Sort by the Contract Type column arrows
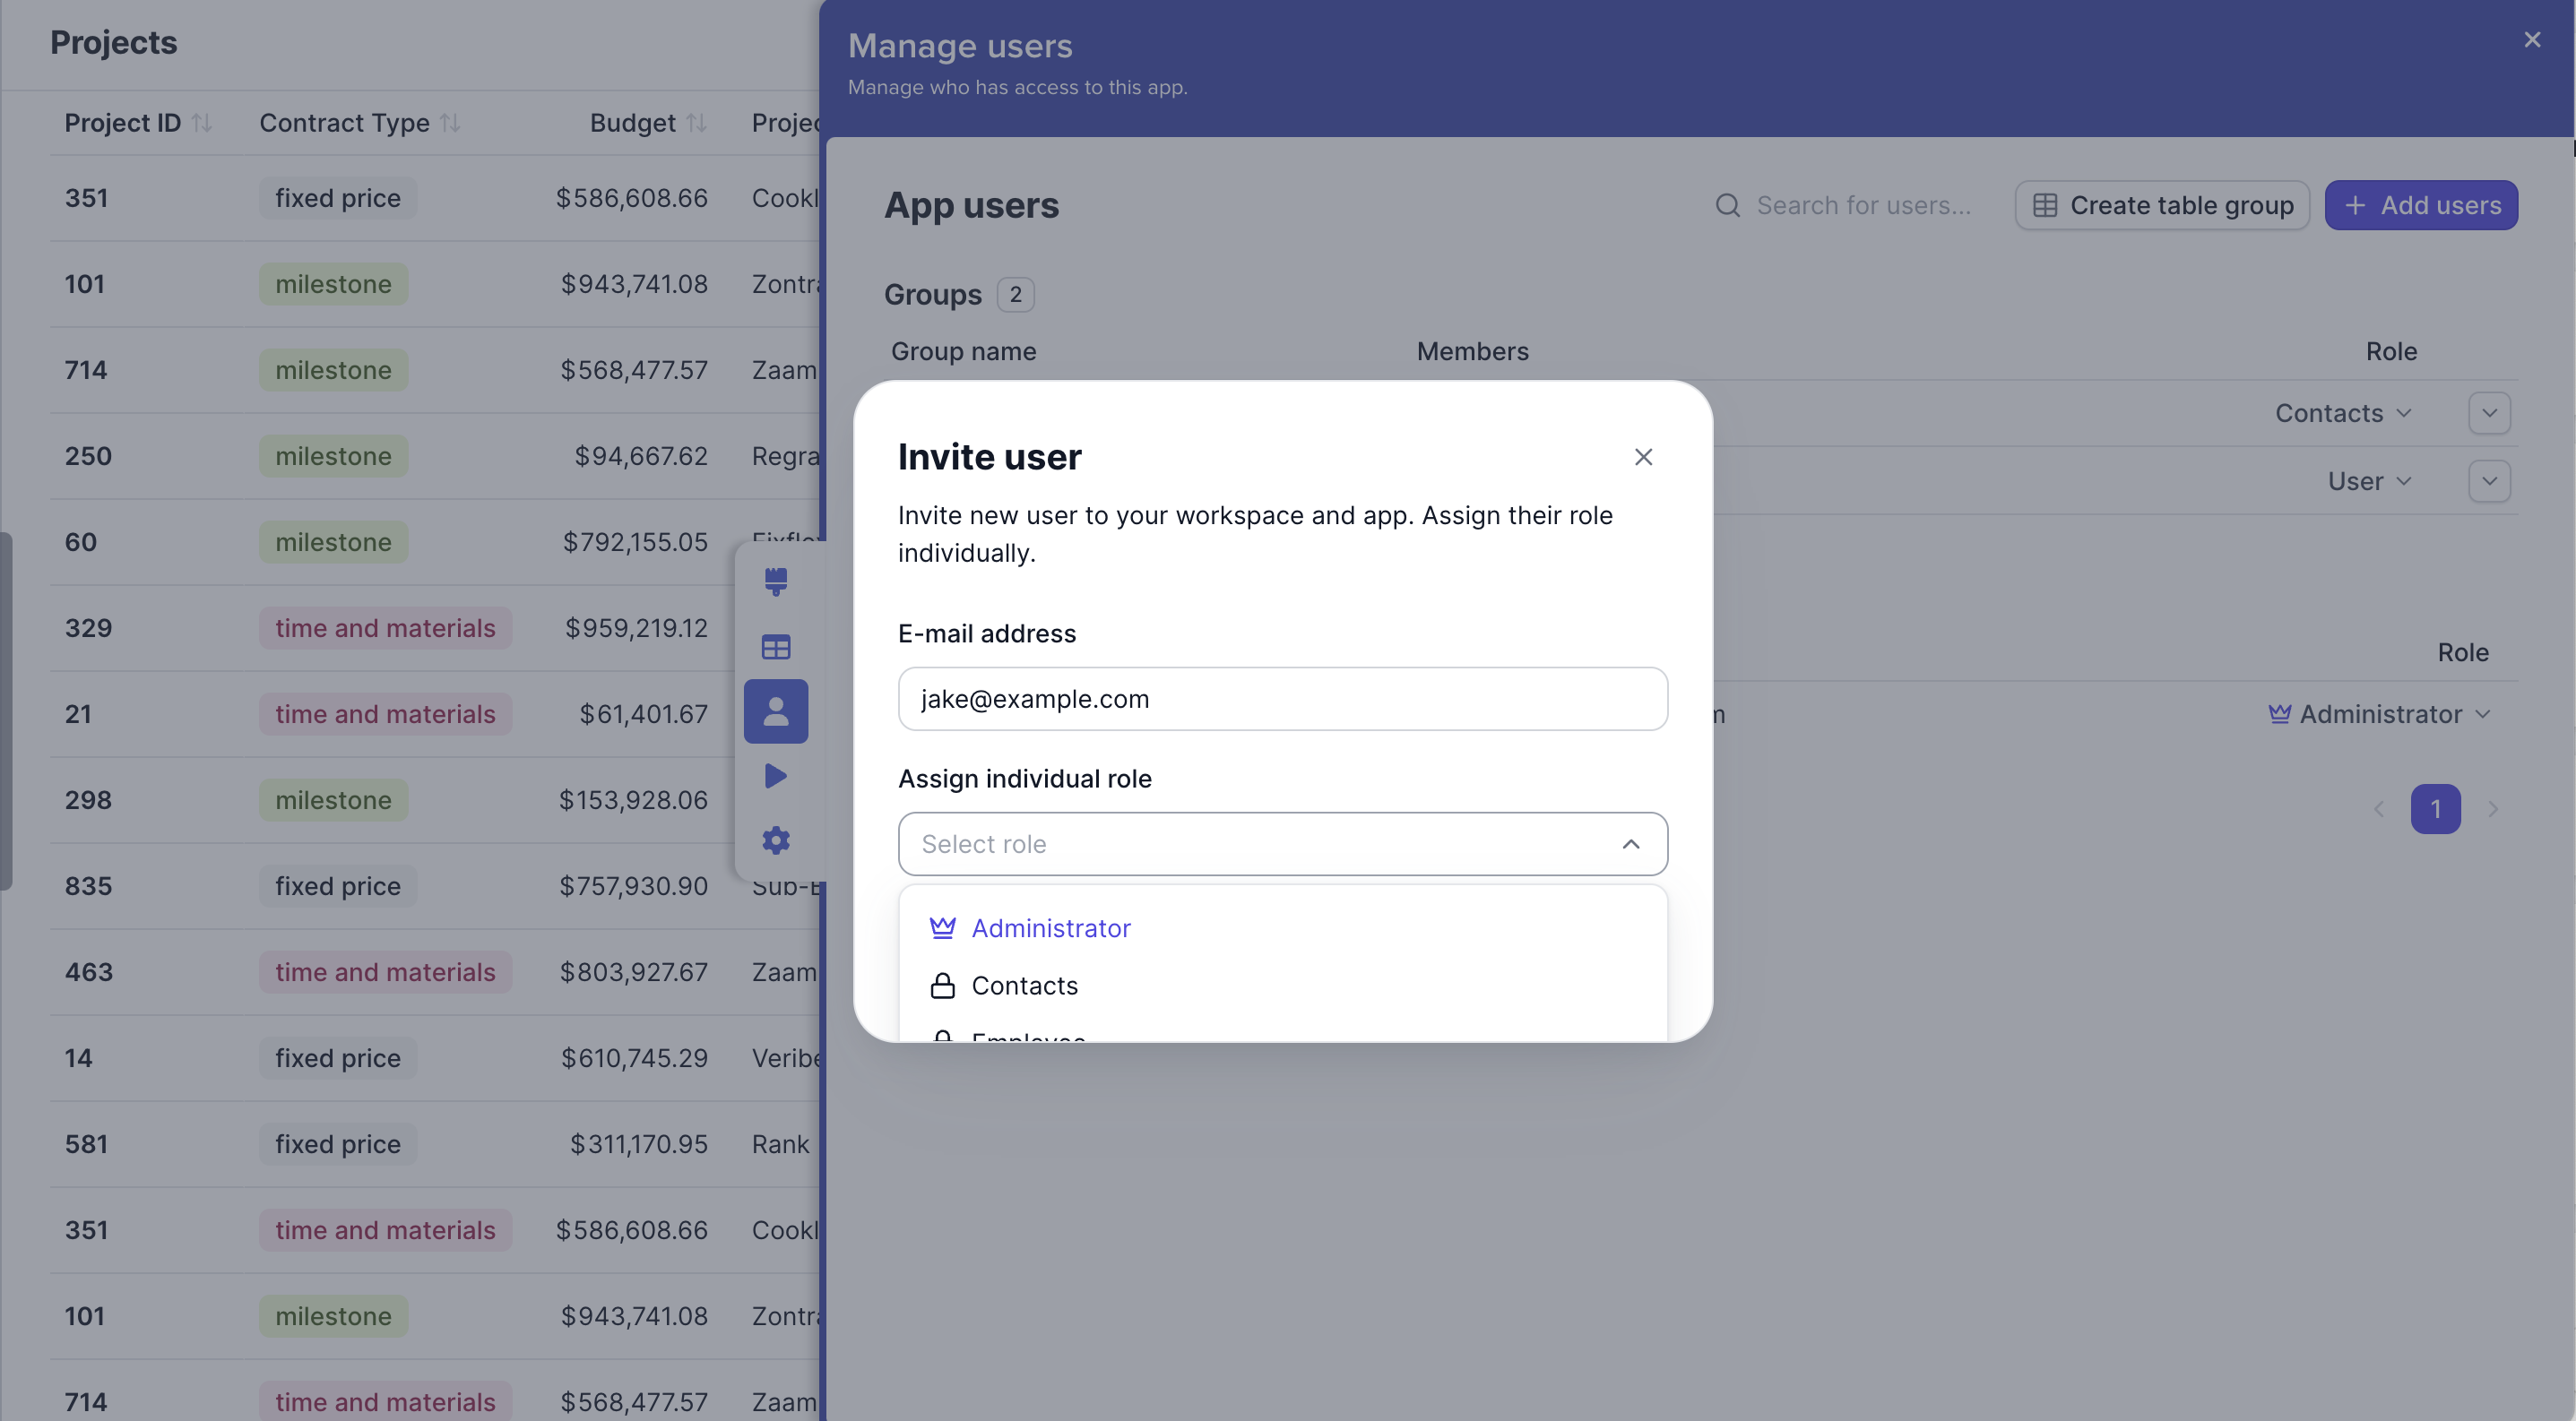 (x=450, y=123)
